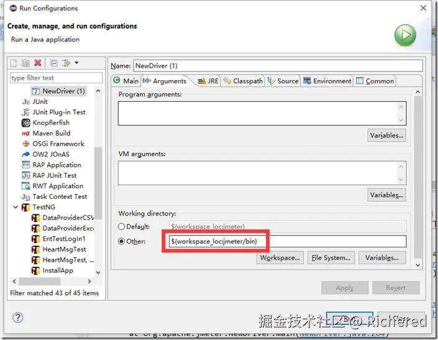Select RAP Application entry

(57, 165)
